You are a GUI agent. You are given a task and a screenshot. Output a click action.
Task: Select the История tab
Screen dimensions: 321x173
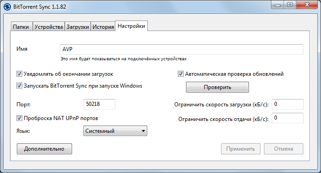click(103, 26)
